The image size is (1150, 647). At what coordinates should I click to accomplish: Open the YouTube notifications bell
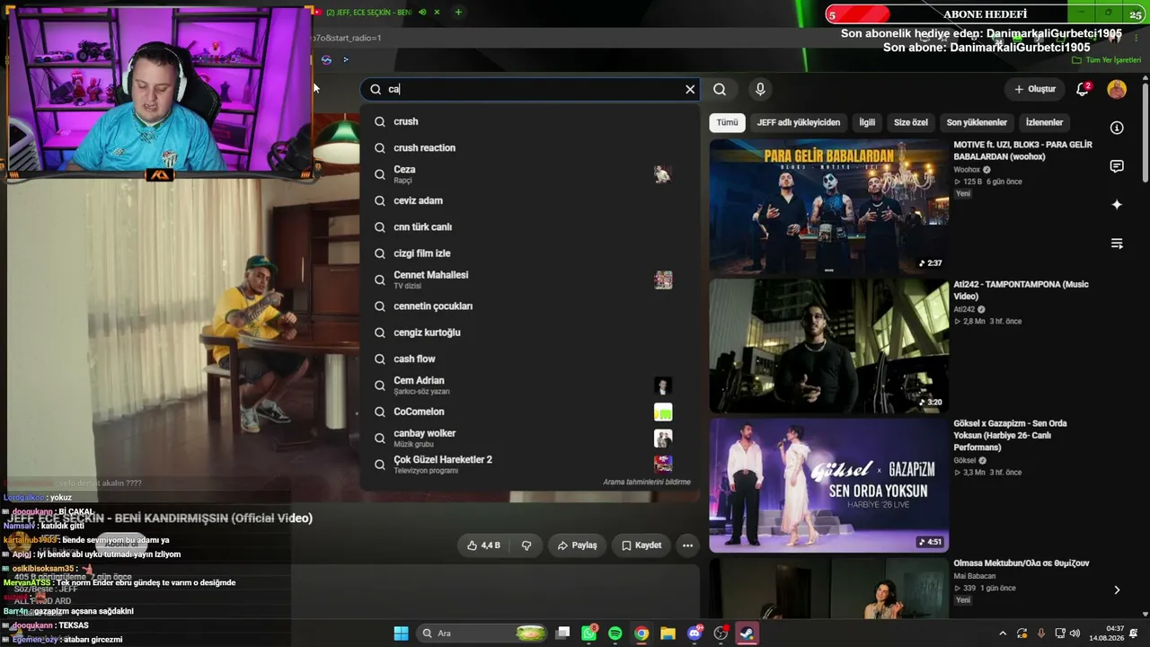coord(1083,89)
